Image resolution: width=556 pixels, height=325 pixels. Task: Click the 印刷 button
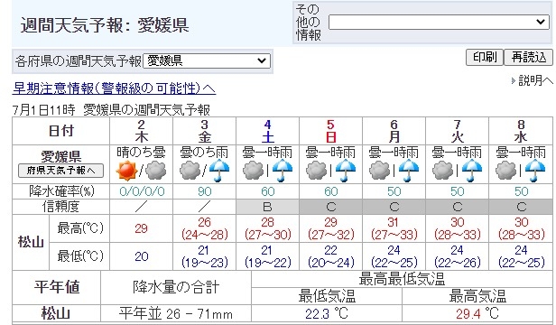pos(485,58)
